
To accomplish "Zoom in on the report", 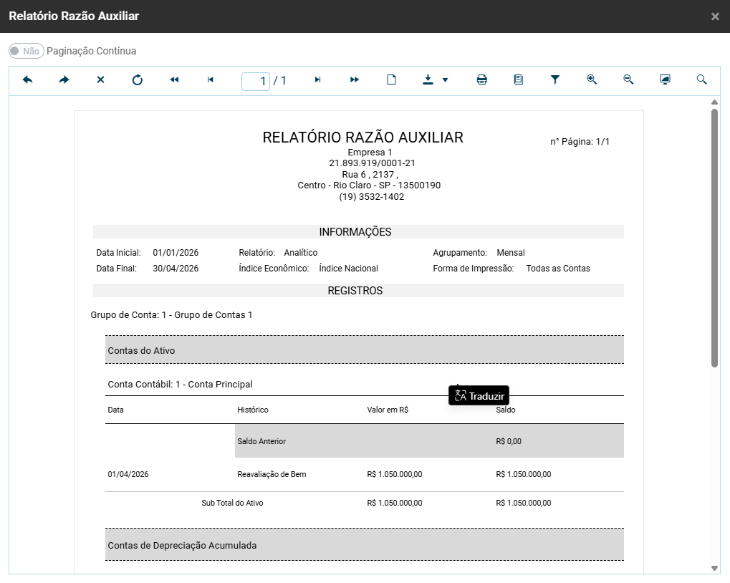I will (x=592, y=80).
